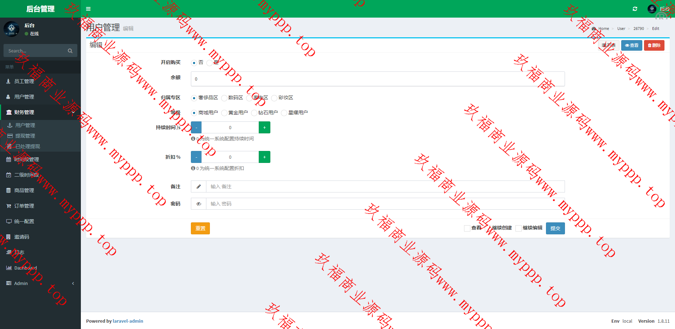Screen dimensions: 675x329
Task: Open 提现管理 in the sidebar
Action: click(25, 136)
